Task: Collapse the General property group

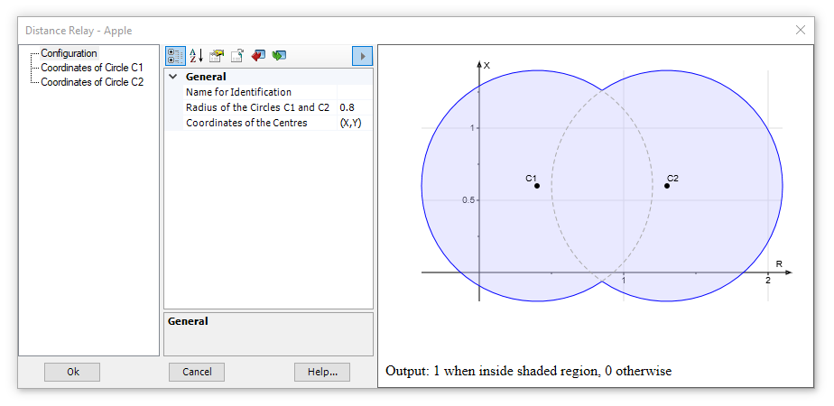Action: click(x=173, y=78)
